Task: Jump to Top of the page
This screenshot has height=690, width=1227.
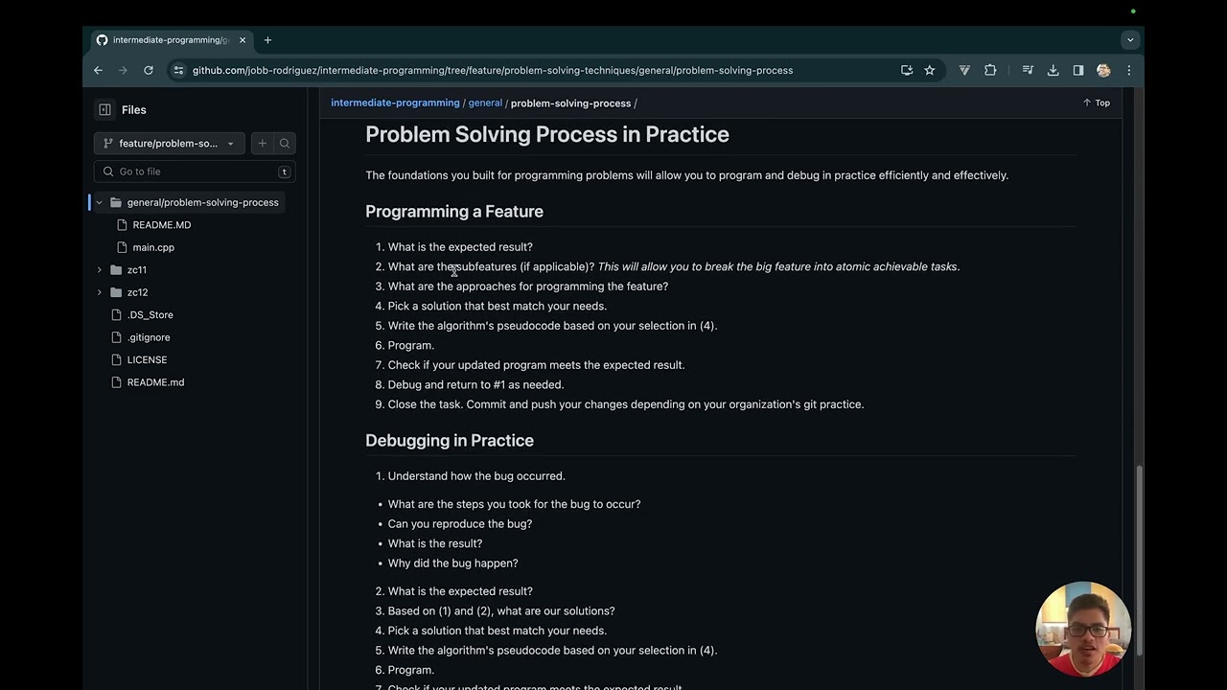Action: [x=1097, y=103]
